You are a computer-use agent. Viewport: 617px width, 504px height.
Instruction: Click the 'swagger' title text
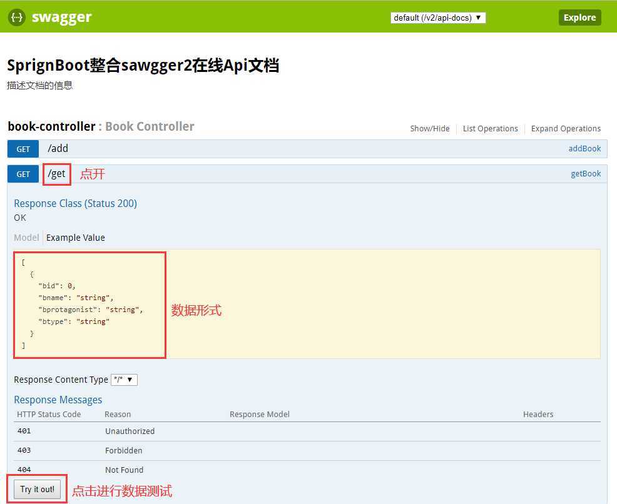[61, 18]
